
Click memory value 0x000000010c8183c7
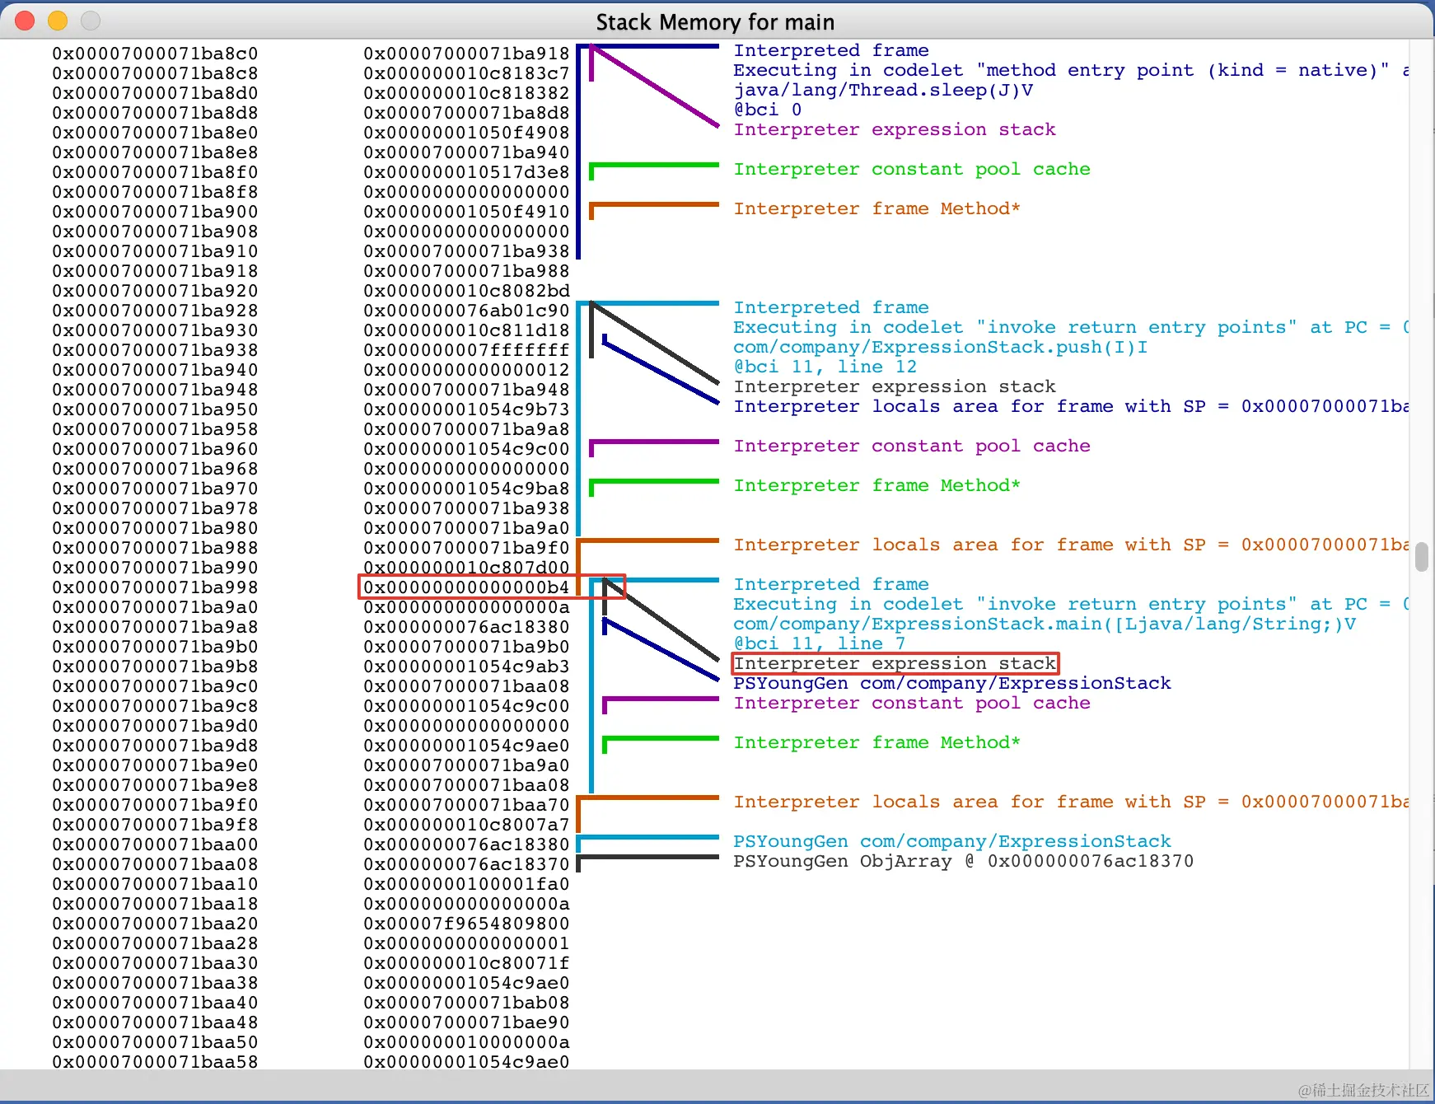click(466, 73)
